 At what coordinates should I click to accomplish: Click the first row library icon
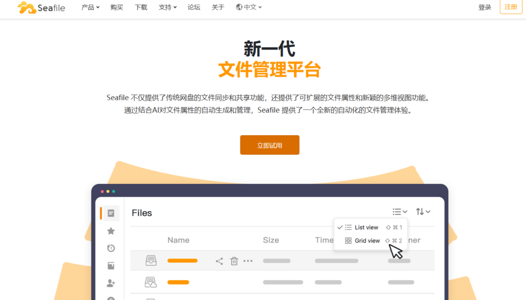(151, 260)
